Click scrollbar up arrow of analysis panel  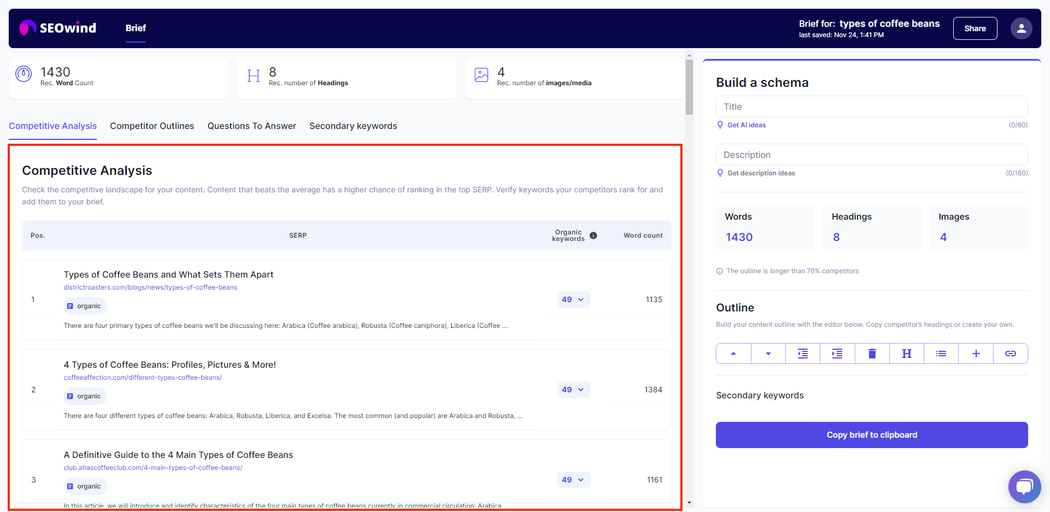(689, 55)
